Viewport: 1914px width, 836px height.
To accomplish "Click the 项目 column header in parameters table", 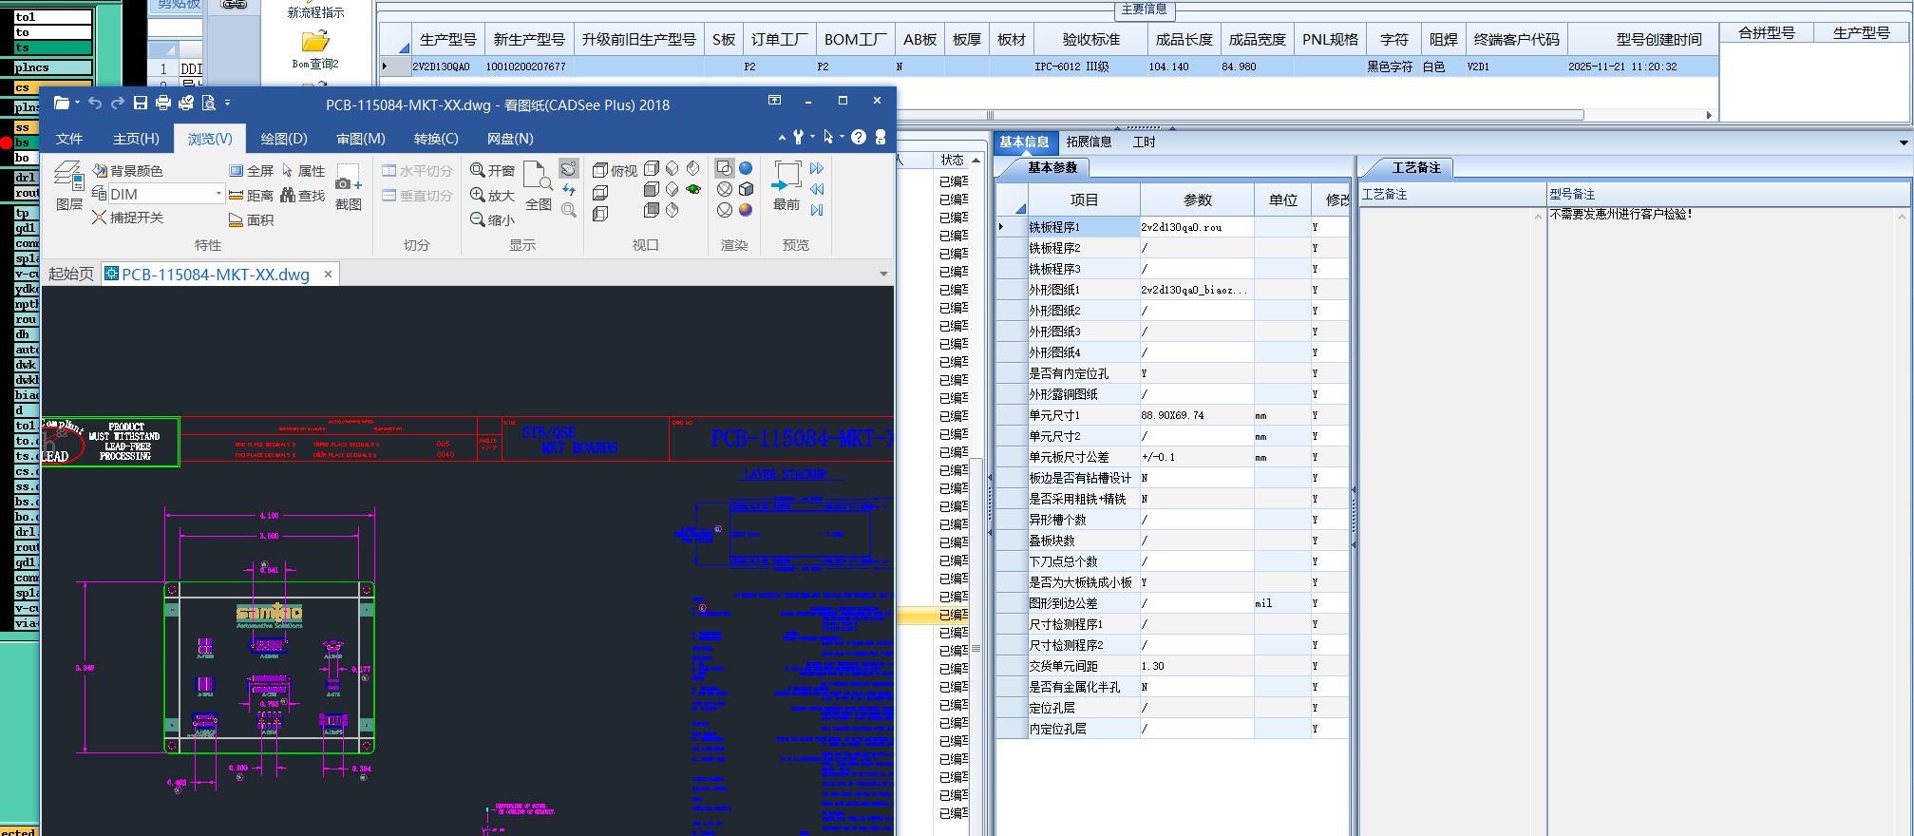I will coord(1084,199).
